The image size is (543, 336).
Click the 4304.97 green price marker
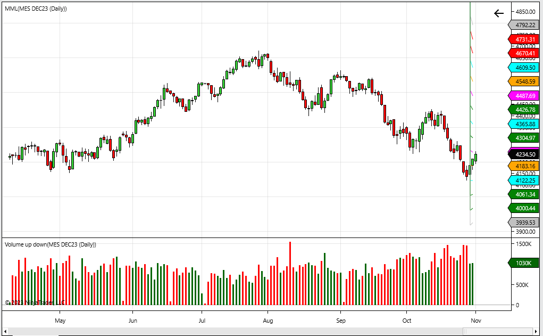click(x=524, y=138)
